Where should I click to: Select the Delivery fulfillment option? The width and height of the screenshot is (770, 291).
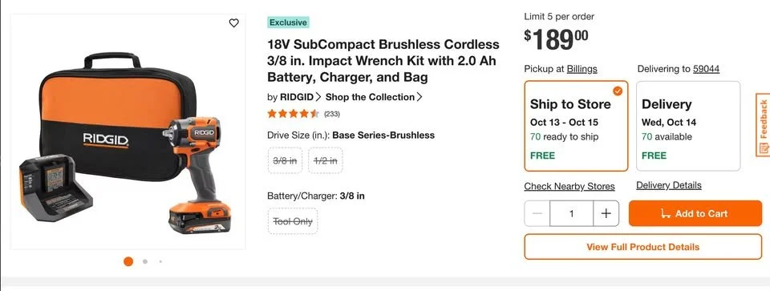(688, 126)
